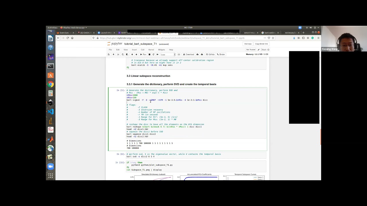The height and width of the screenshot is (206, 367).
Task: Click the GitHub toolbar button
Action: click(x=210, y=54)
